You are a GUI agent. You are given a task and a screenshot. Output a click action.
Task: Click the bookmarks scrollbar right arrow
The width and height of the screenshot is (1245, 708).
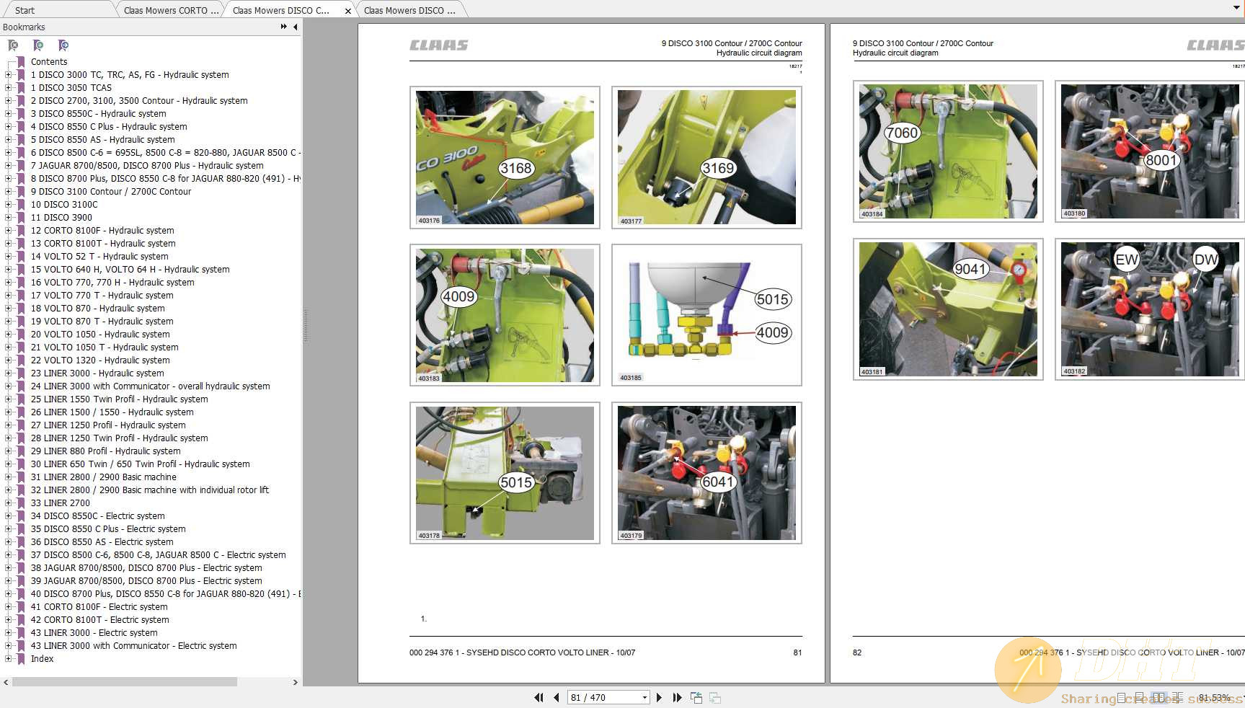coord(295,681)
